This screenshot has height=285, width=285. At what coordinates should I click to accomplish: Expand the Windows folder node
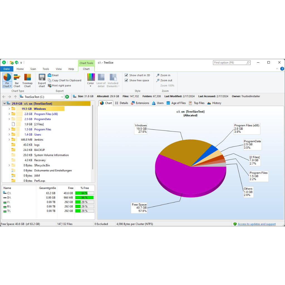click(9, 109)
